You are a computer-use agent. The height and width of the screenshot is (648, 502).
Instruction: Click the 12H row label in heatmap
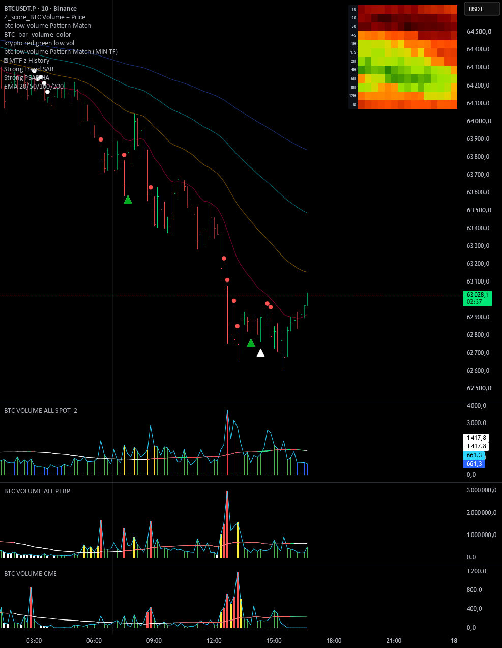coord(353,96)
